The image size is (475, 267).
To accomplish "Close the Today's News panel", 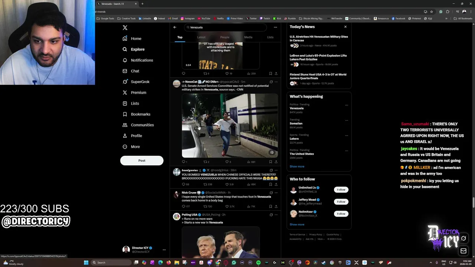I will tap(345, 27).
